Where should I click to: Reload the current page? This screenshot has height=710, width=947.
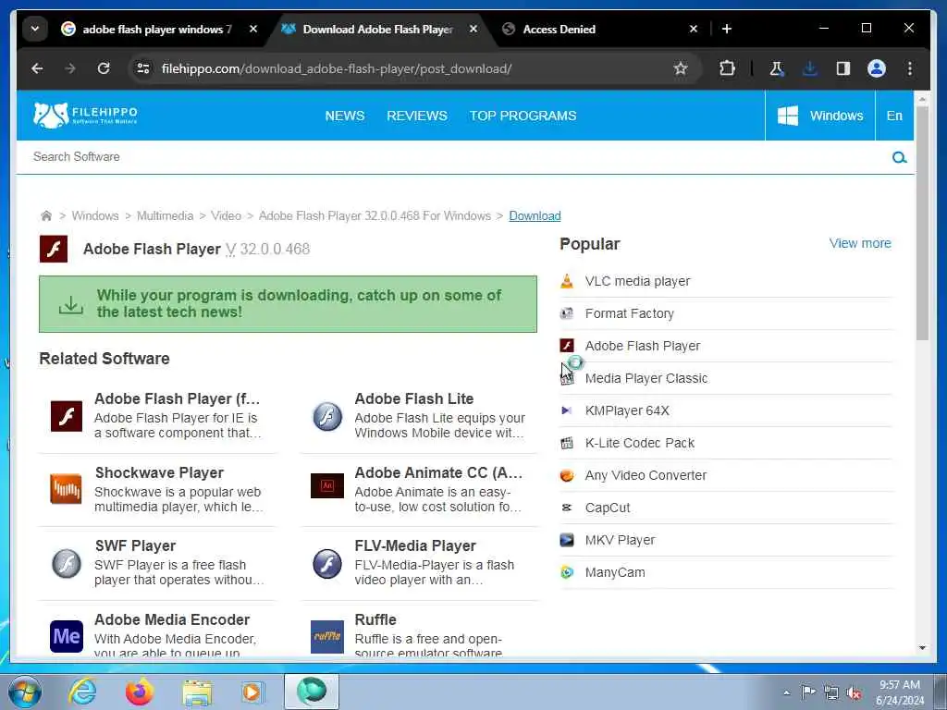(104, 68)
